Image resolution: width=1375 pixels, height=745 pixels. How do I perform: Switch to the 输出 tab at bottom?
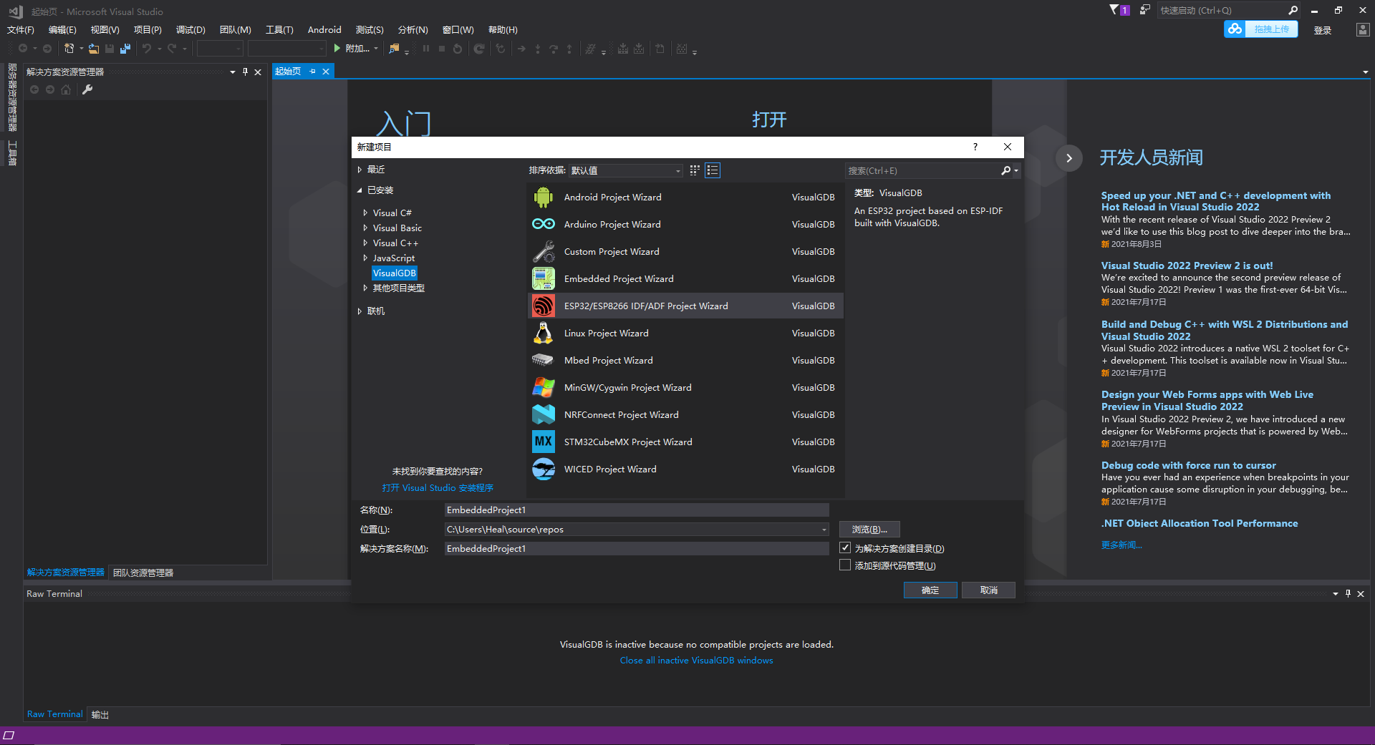click(100, 714)
